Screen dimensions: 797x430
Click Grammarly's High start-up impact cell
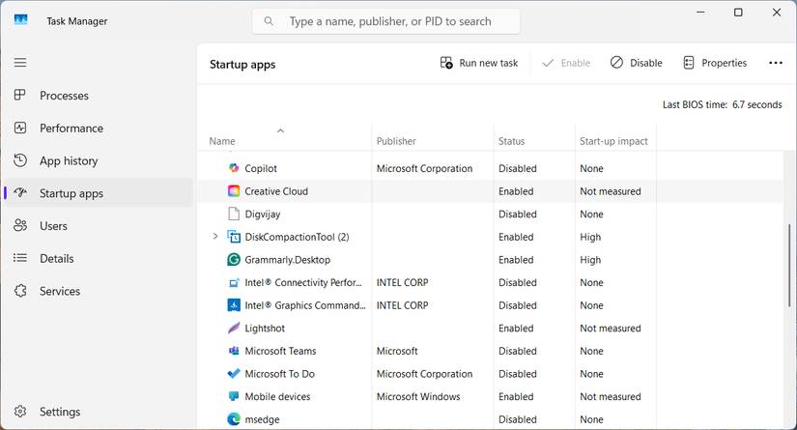coord(590,260)
